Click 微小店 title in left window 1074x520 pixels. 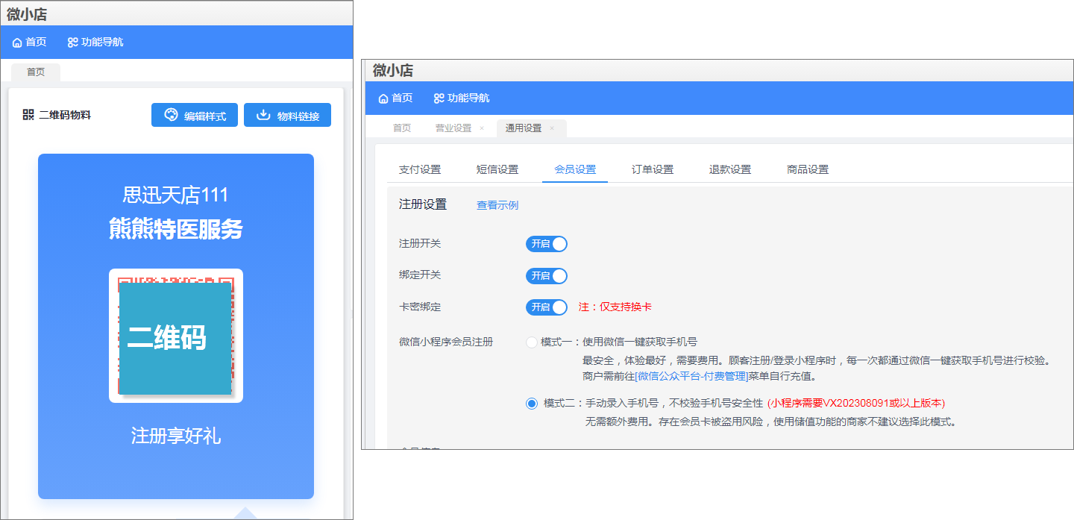coord(27,13)
